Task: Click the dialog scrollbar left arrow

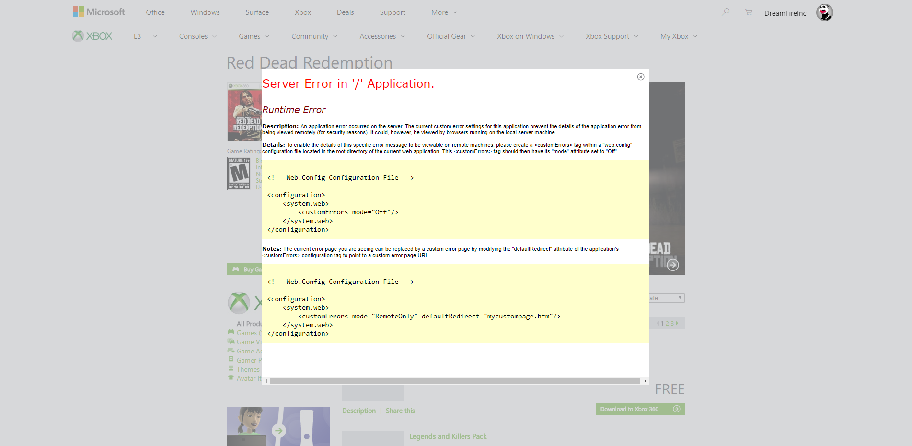Action: [266, 381]
